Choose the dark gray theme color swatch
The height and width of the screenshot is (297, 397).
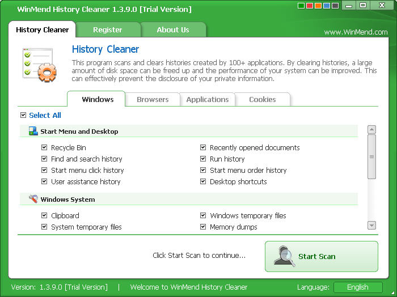[x=336, y=6]
